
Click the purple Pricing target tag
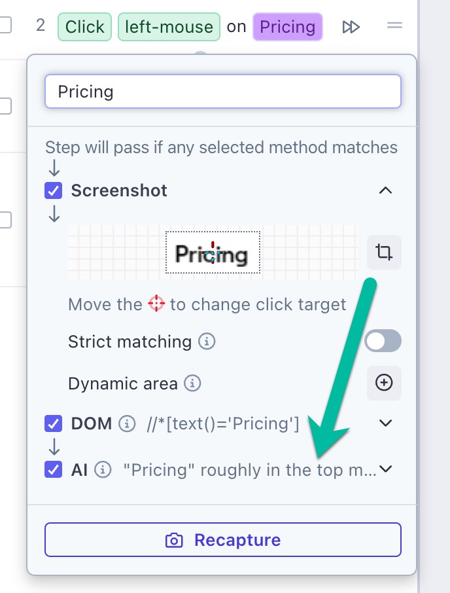point(288,27)
